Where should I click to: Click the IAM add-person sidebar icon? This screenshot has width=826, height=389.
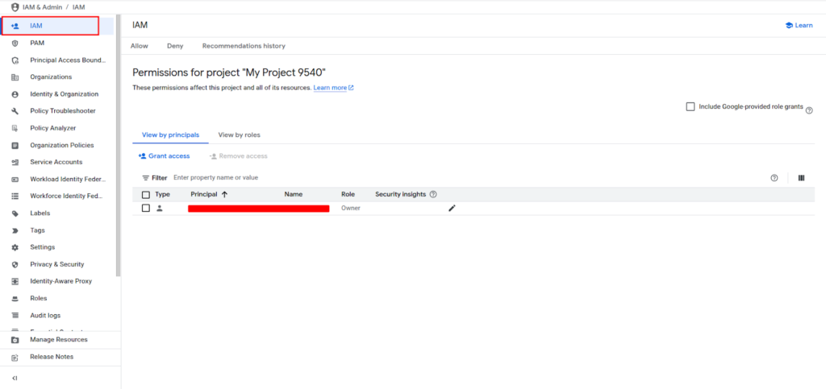[15, 26]
